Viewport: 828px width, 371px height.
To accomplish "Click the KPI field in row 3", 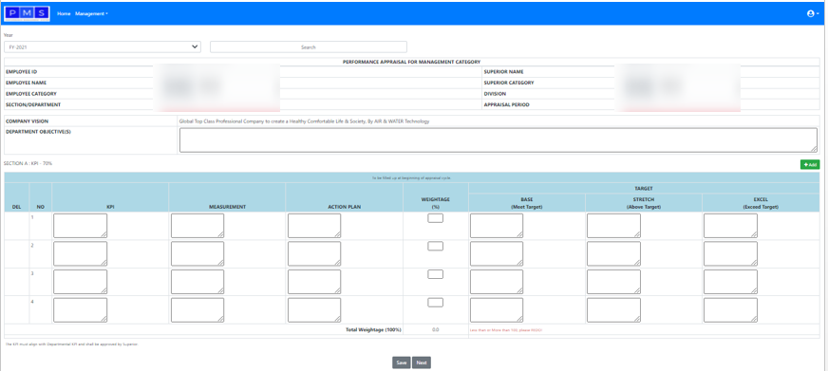I will pyautogui.click(x=81, y=282).
